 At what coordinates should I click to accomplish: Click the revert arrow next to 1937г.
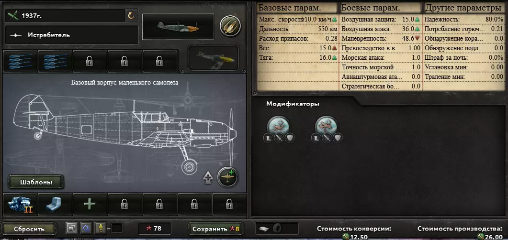coord(131,15)
